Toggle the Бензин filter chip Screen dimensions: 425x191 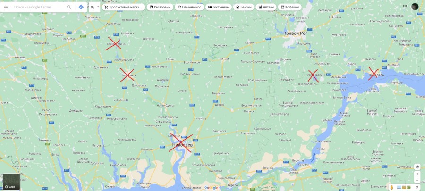(244, 7)
